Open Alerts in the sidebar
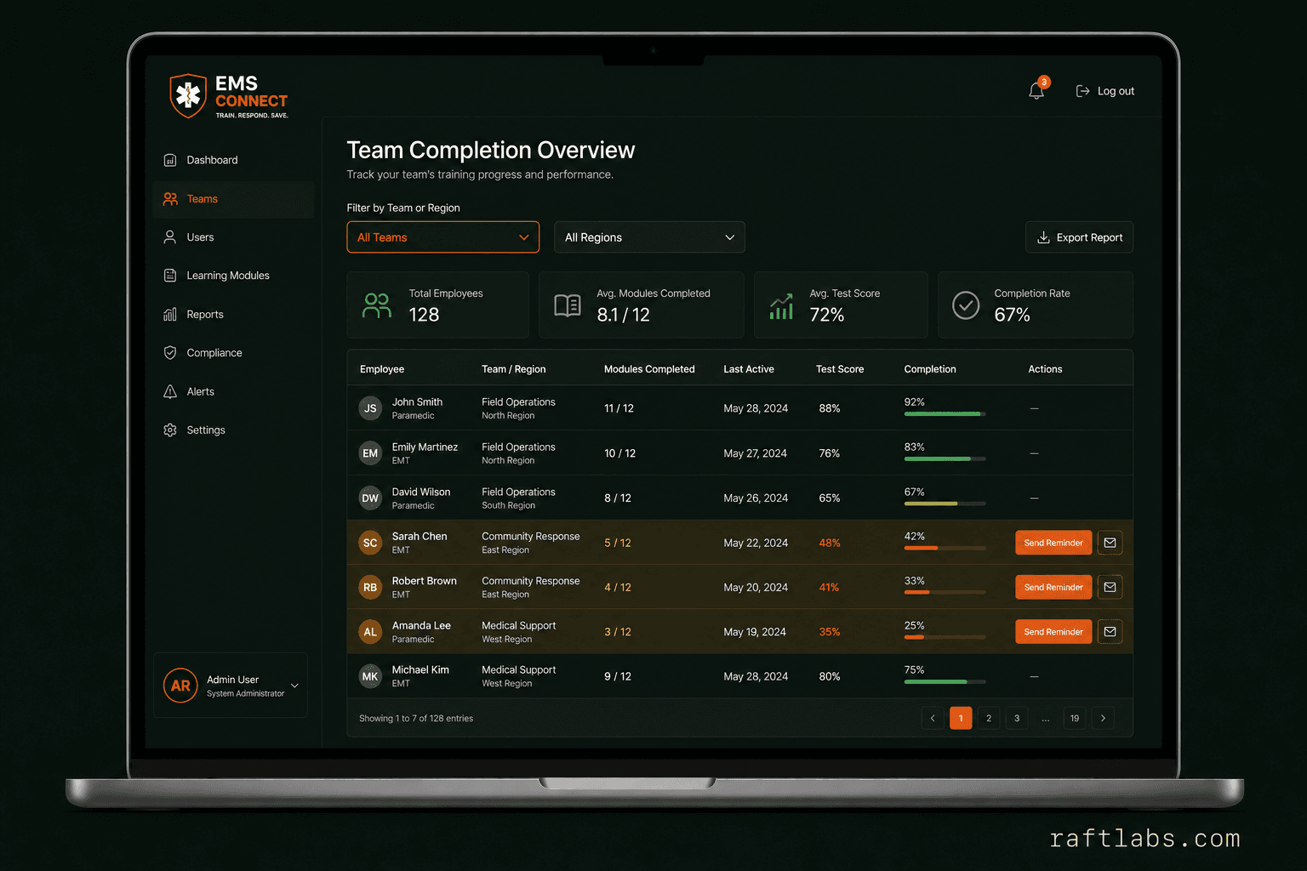Image resolution: width=1307 pixels, height=871 pixels. [233, 391]
